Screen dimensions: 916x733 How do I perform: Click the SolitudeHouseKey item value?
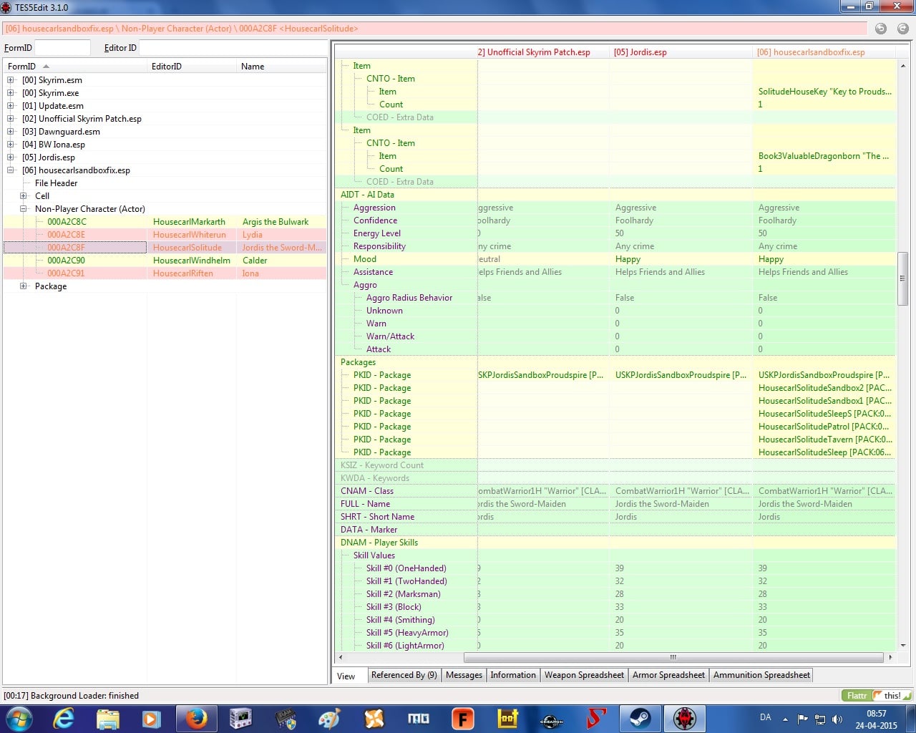click(825, 92)
